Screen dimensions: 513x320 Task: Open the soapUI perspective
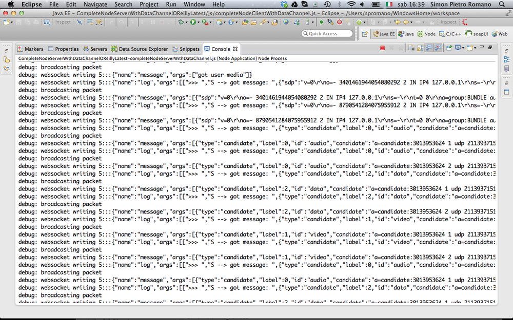click(x=476, y=34)
